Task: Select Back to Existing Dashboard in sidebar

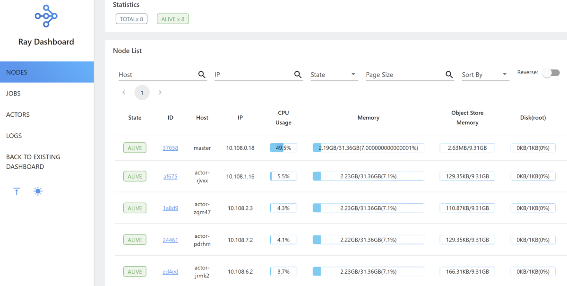Action: click(x=47, y=162)
